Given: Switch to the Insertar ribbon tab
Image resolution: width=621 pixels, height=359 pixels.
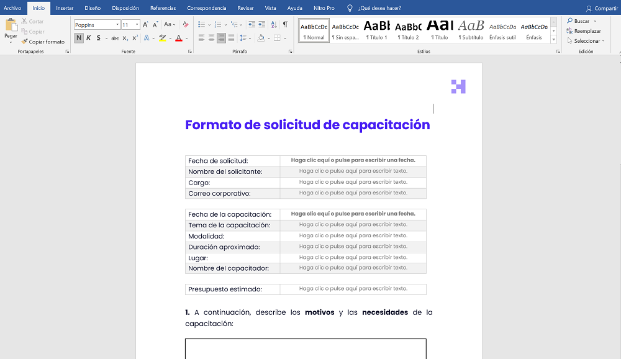Looking at the screenshot, I should click(x=65, y=8).
